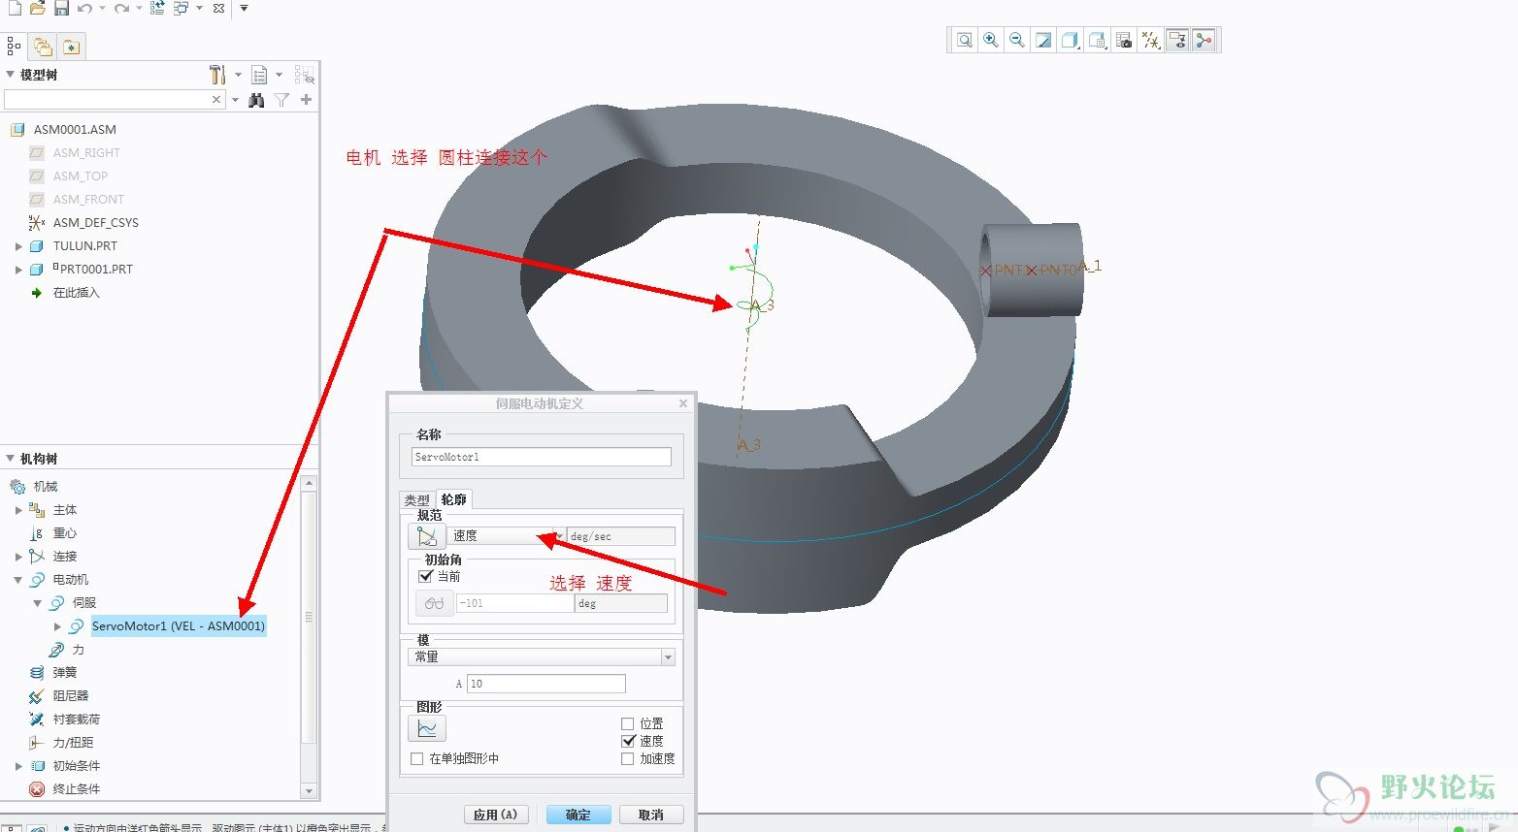Screen dimensions: 1518x832
Task: Select the ASM_RIGHT datum plane
Action: (x=86, y=152)
